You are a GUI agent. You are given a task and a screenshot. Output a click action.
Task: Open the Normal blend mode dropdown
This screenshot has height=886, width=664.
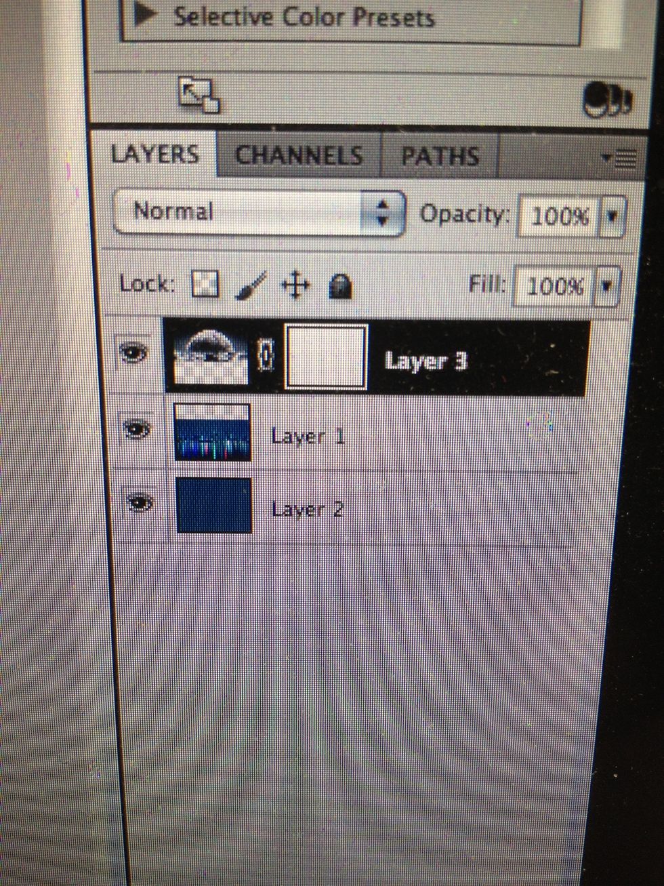[x=260, y=213]
